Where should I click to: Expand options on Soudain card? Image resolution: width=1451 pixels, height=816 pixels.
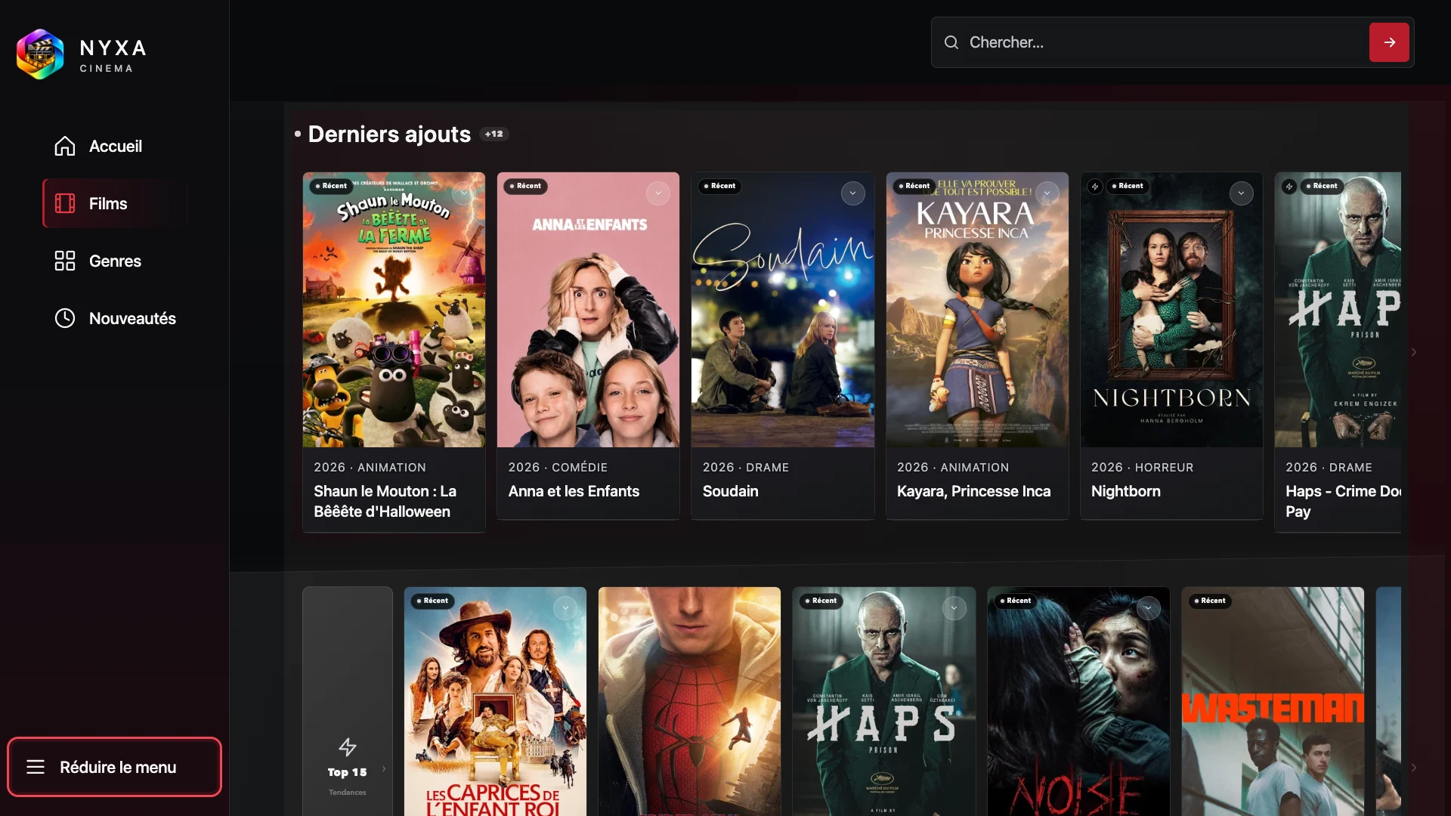[853, 193]
